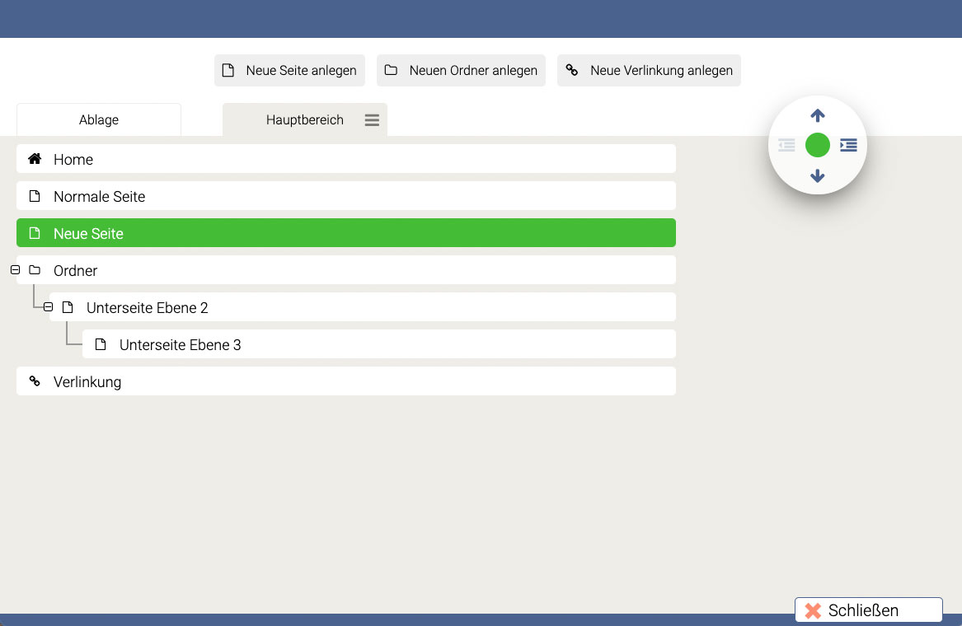Screen dimensions: 962x626
Task: Collapse the Ordner tree node
Action: pyautogui.click(x=16, y=270)
